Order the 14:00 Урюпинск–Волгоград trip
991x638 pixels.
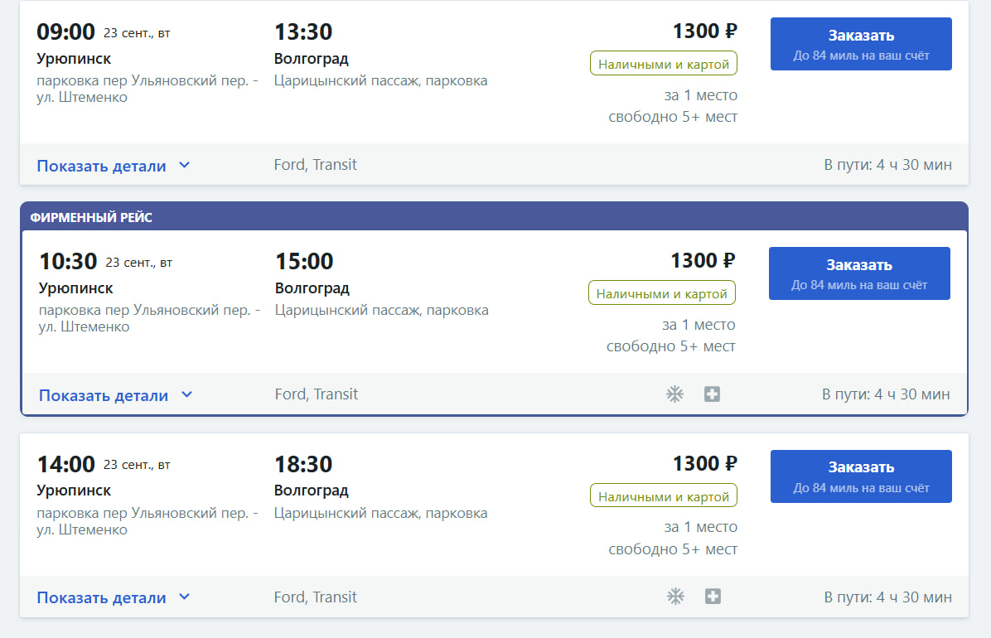pyautogui.click(x=861, y=476)
